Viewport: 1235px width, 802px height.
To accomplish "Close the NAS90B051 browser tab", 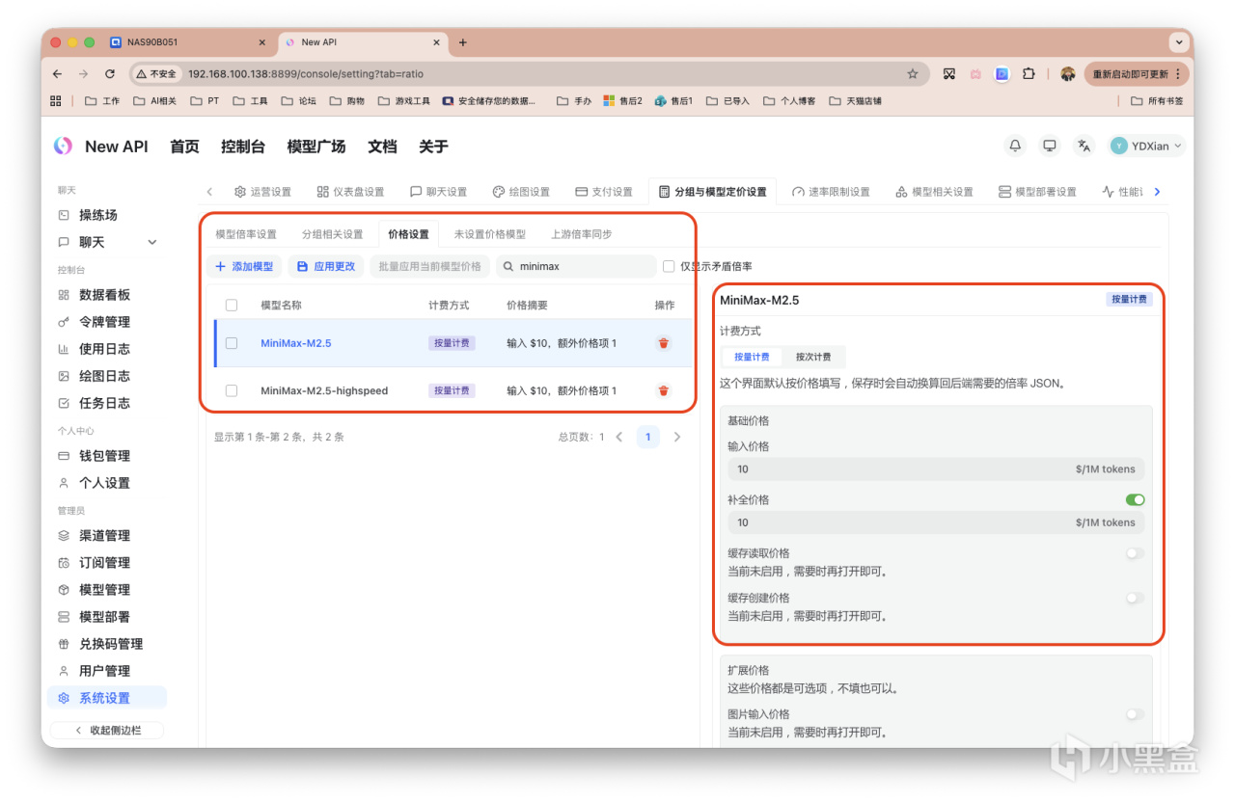I will click(x=262, y=42).
